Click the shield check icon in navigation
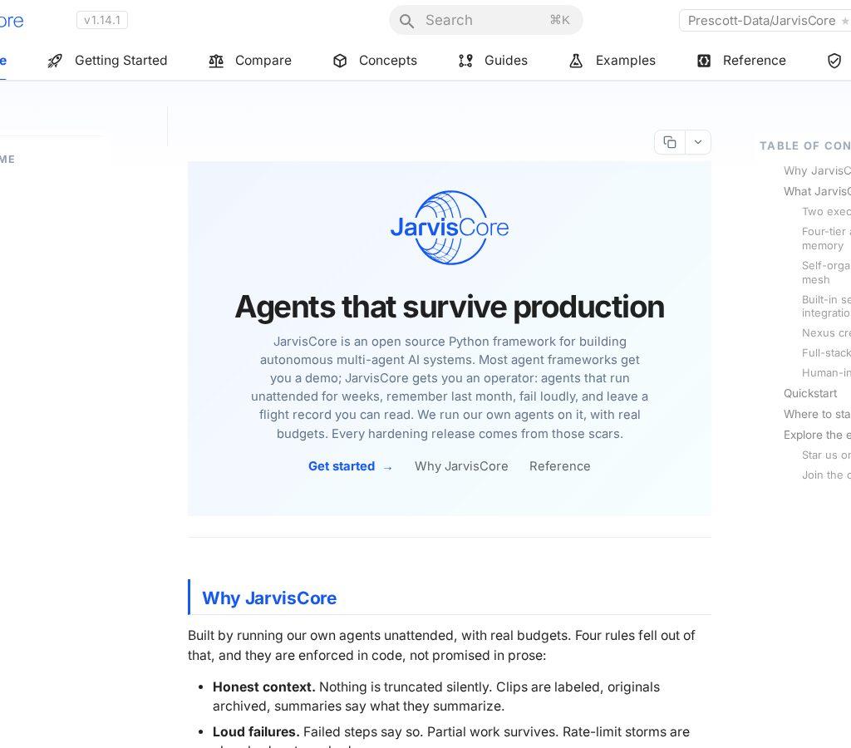The image size is (851, 748). (x=834, y=61)
